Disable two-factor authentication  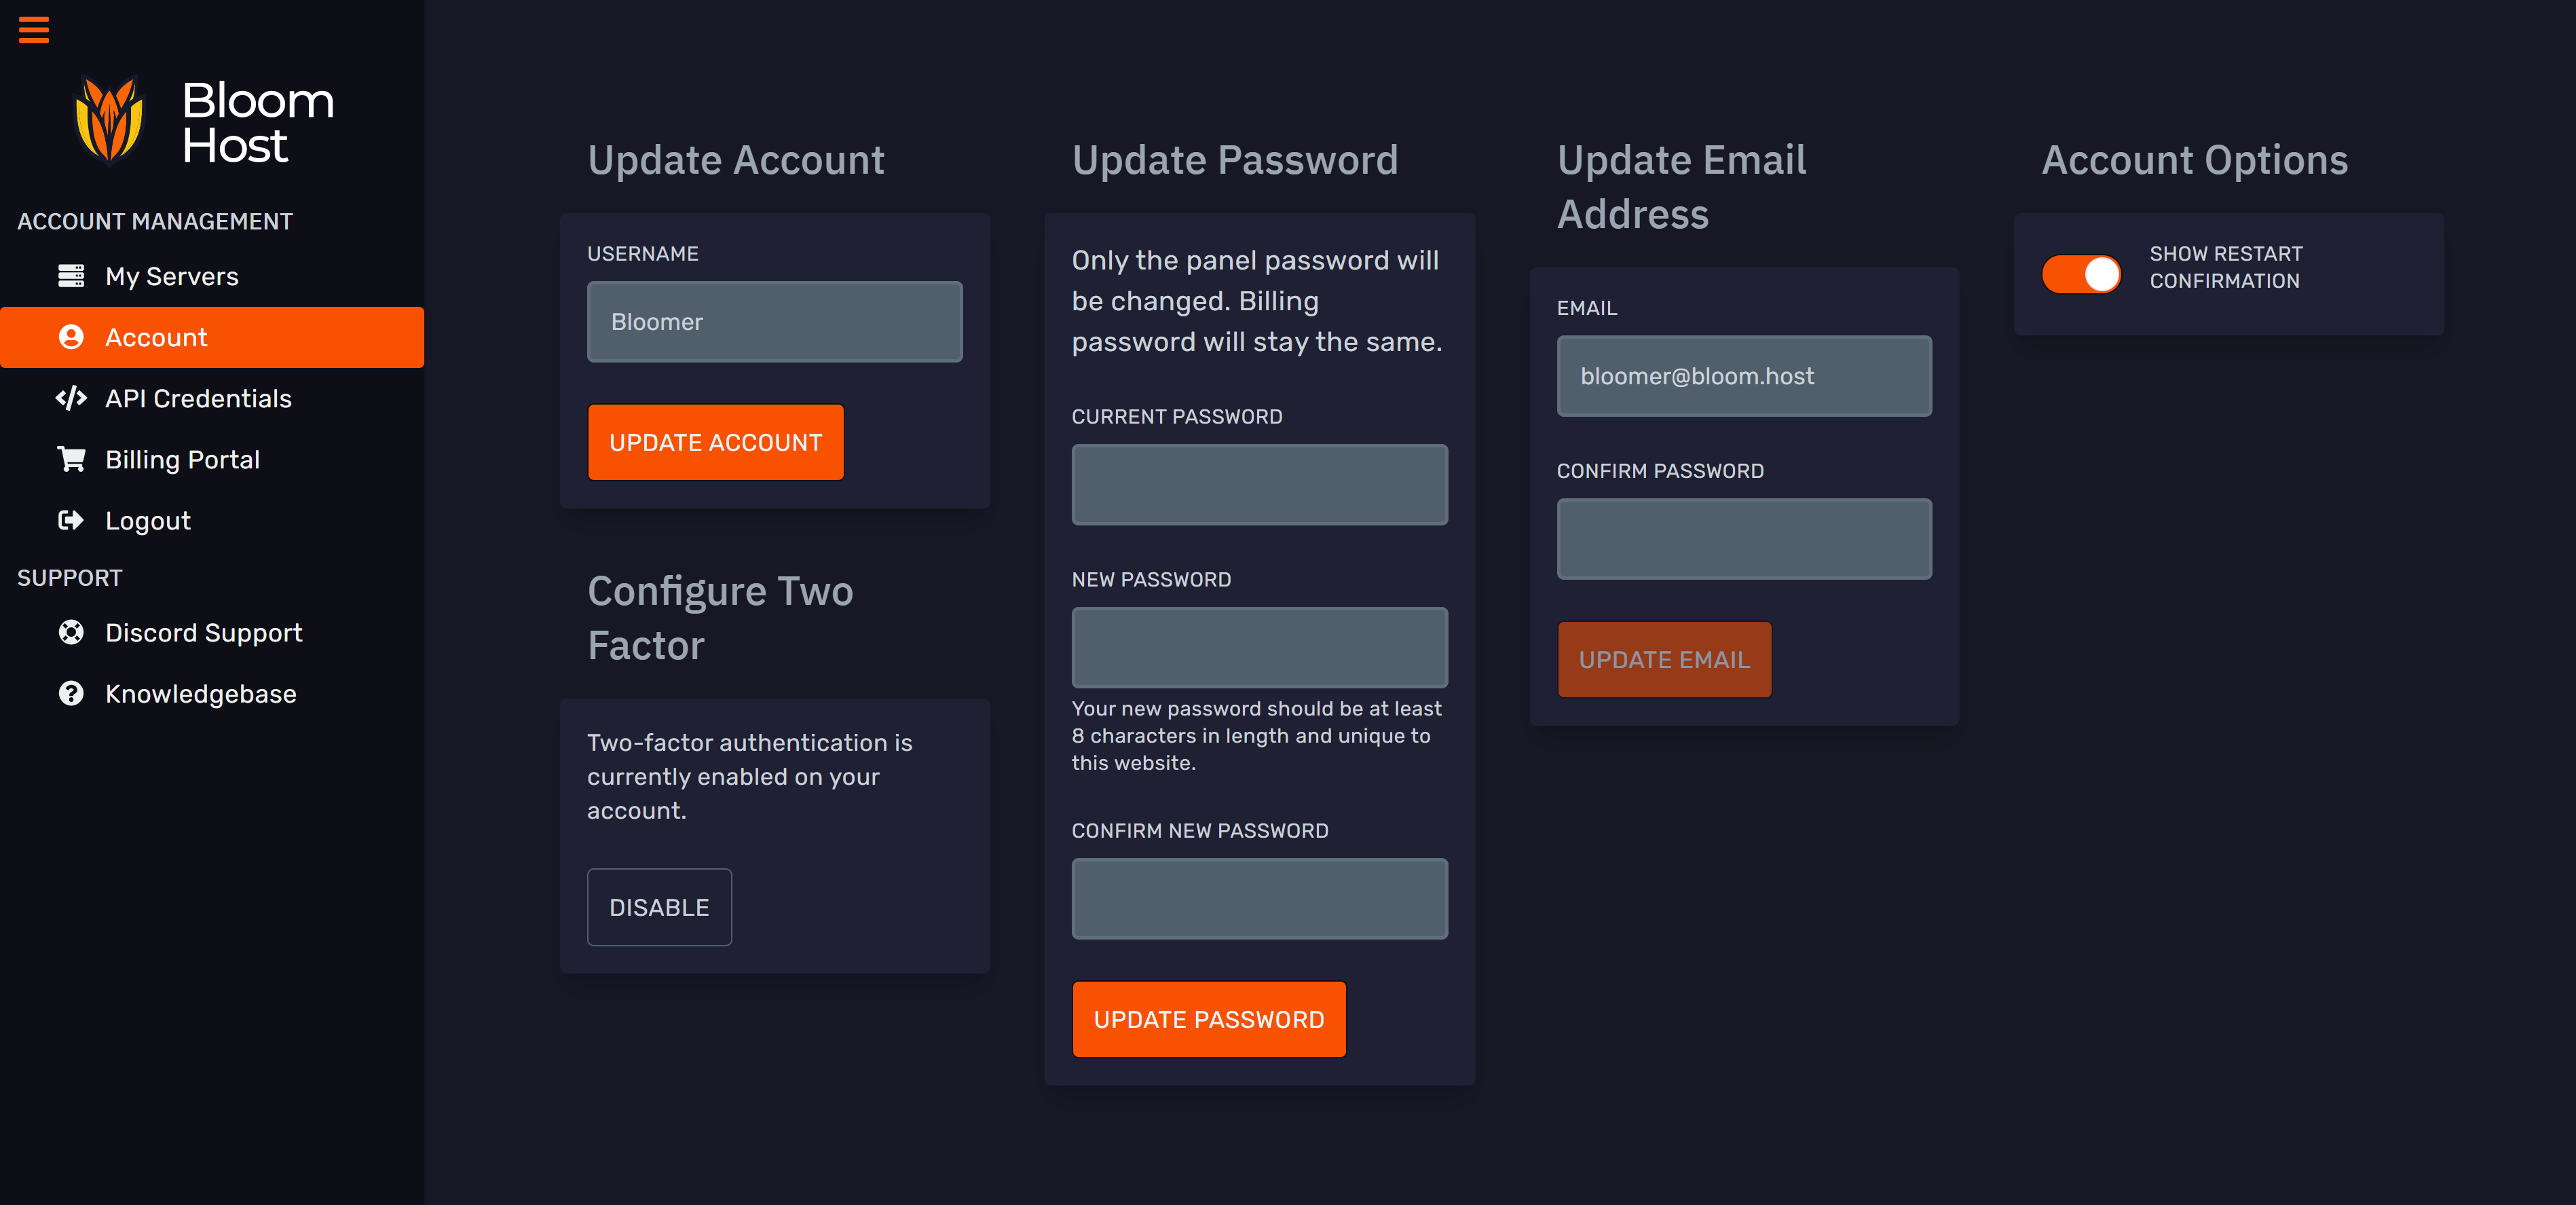(x=659, y=907)
